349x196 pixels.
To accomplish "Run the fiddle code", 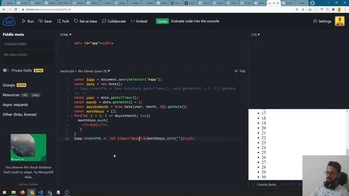I will 28,21.
